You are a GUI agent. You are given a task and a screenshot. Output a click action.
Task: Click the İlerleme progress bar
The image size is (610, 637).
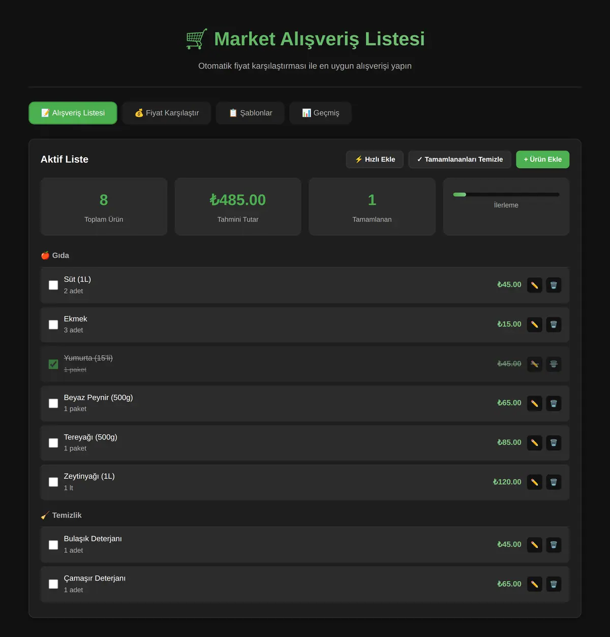pyautogui.click(x=506, y=194)
